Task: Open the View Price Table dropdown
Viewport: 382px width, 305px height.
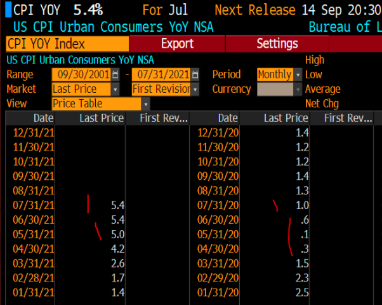Action: click(x=146, y=104)
